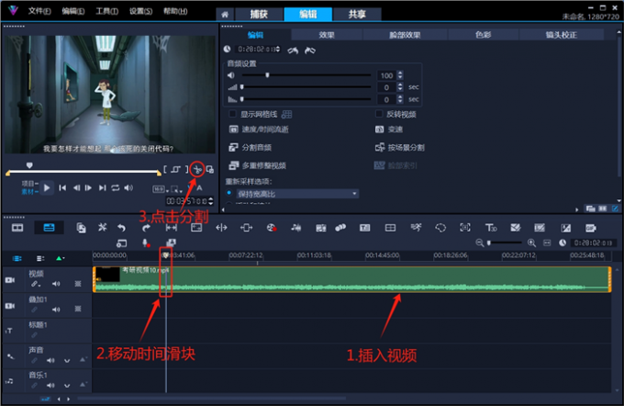Open the 文件 menu
The image size is (624, 406).
(39, 11)
